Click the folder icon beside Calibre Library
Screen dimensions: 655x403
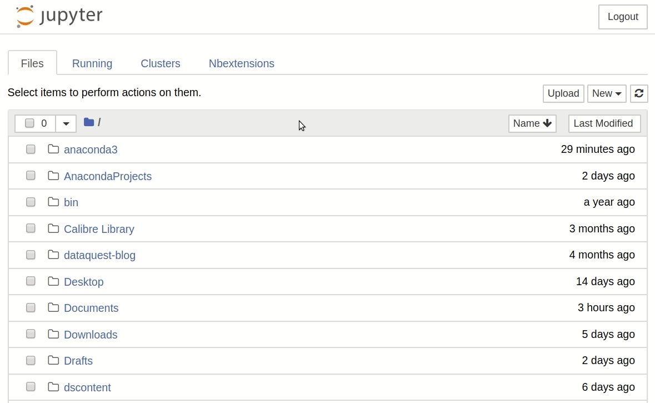[53, 228]
